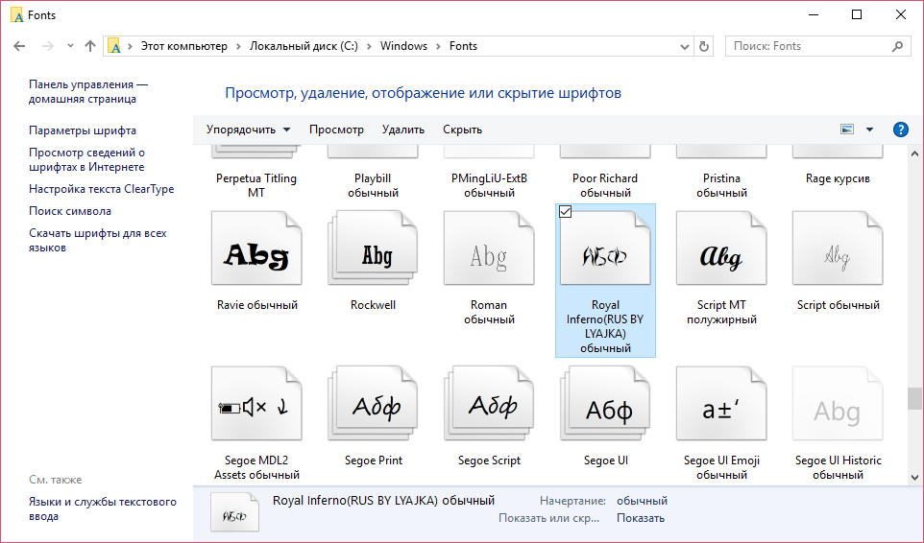Viewport: 924px width, 543px height.
Task: Open the Настройка текста ClearType link
Action: coord(101,189)
